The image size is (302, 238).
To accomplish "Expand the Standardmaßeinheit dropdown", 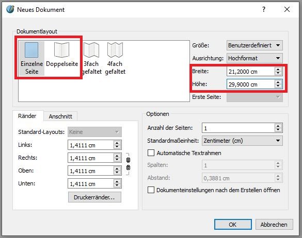I will click(242, 141).
